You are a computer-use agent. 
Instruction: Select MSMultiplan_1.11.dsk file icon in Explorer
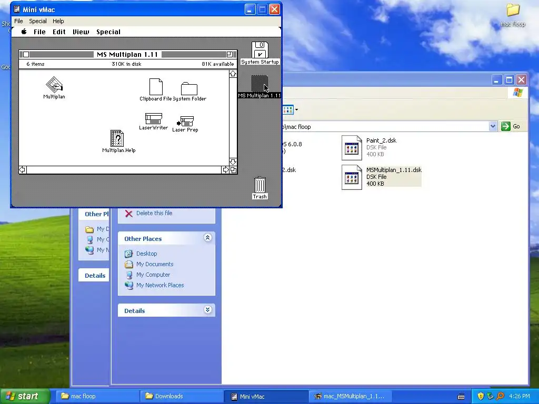[x=352, y=177]
